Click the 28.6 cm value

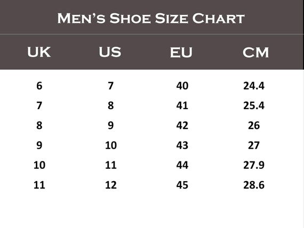click(254, 185)
